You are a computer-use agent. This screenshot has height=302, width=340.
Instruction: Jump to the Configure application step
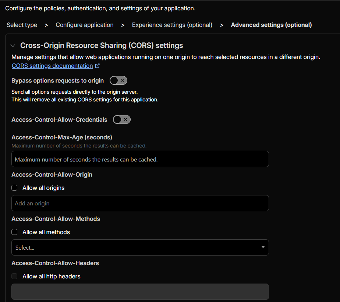(x=85, y=25)
